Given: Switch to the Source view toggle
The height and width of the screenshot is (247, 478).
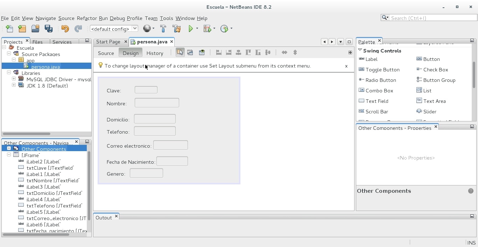Looking at the screenshot, I should coord(106,53).
